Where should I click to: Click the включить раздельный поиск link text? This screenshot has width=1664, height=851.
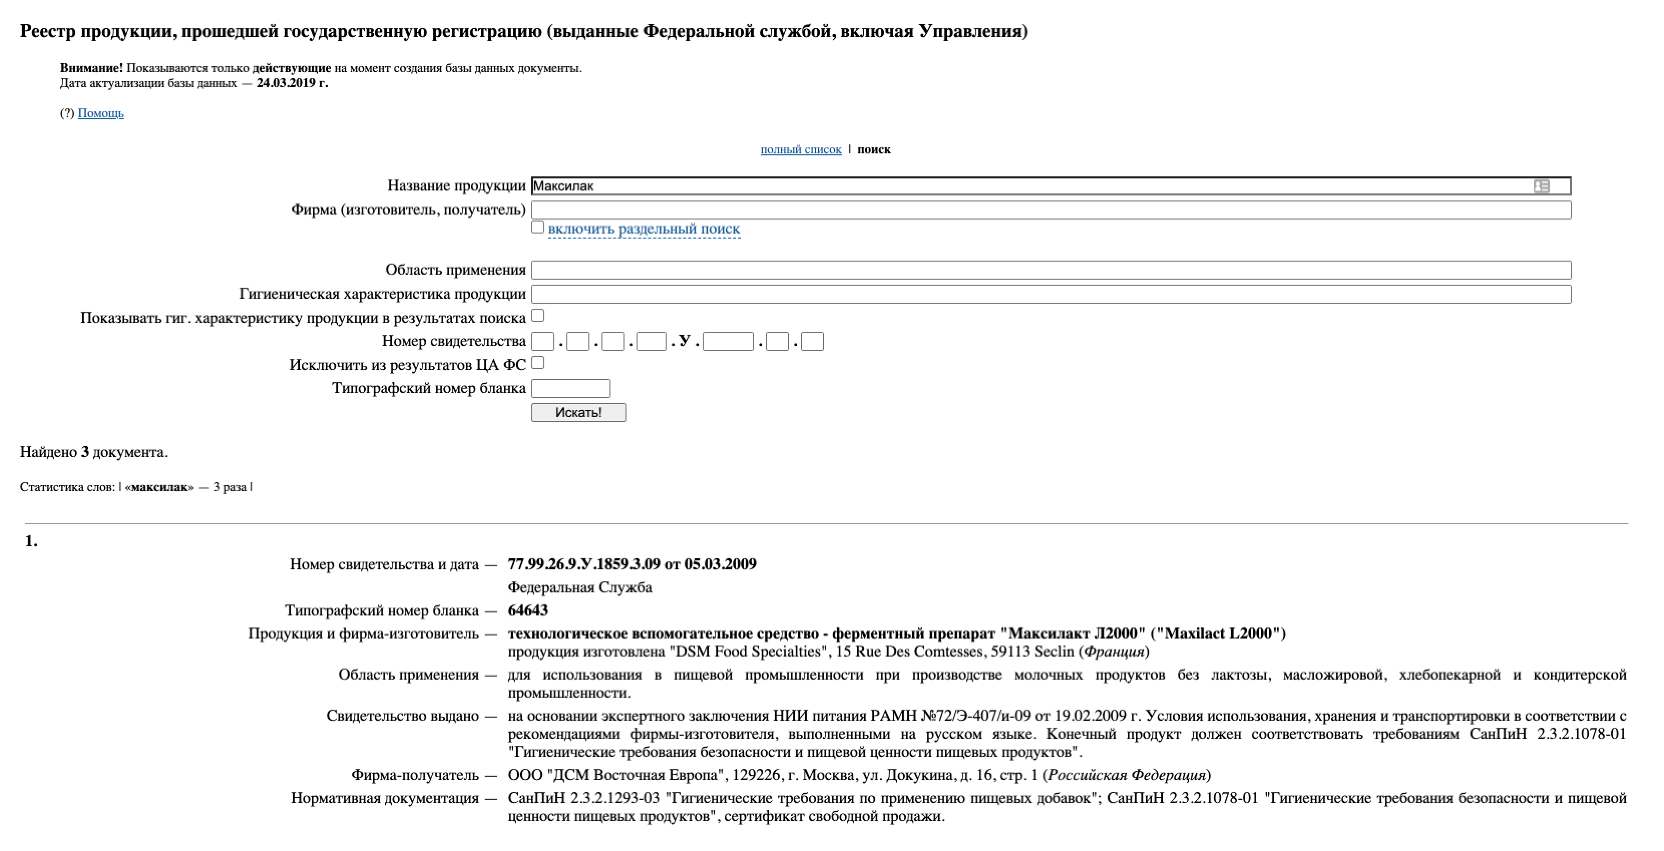click(x=644, y=229)
